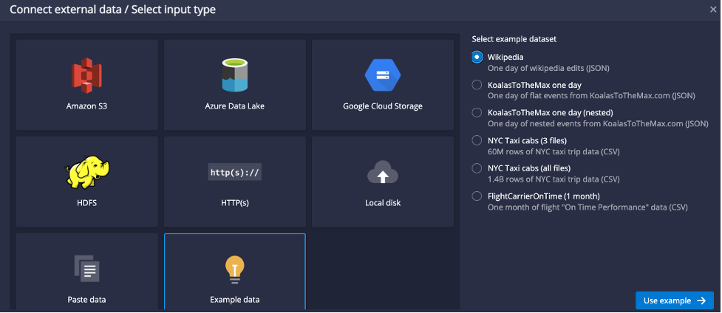Select the Local disk cloud upload icon
The height and width of the screenshot is (313, 722).
[383, 172]
